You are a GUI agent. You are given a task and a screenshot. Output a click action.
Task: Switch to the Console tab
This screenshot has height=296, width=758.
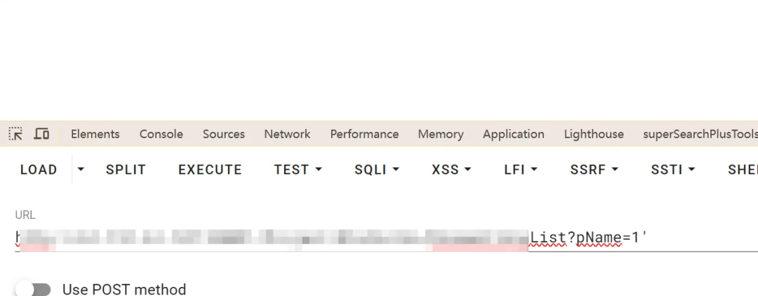(x=161, y=134)
